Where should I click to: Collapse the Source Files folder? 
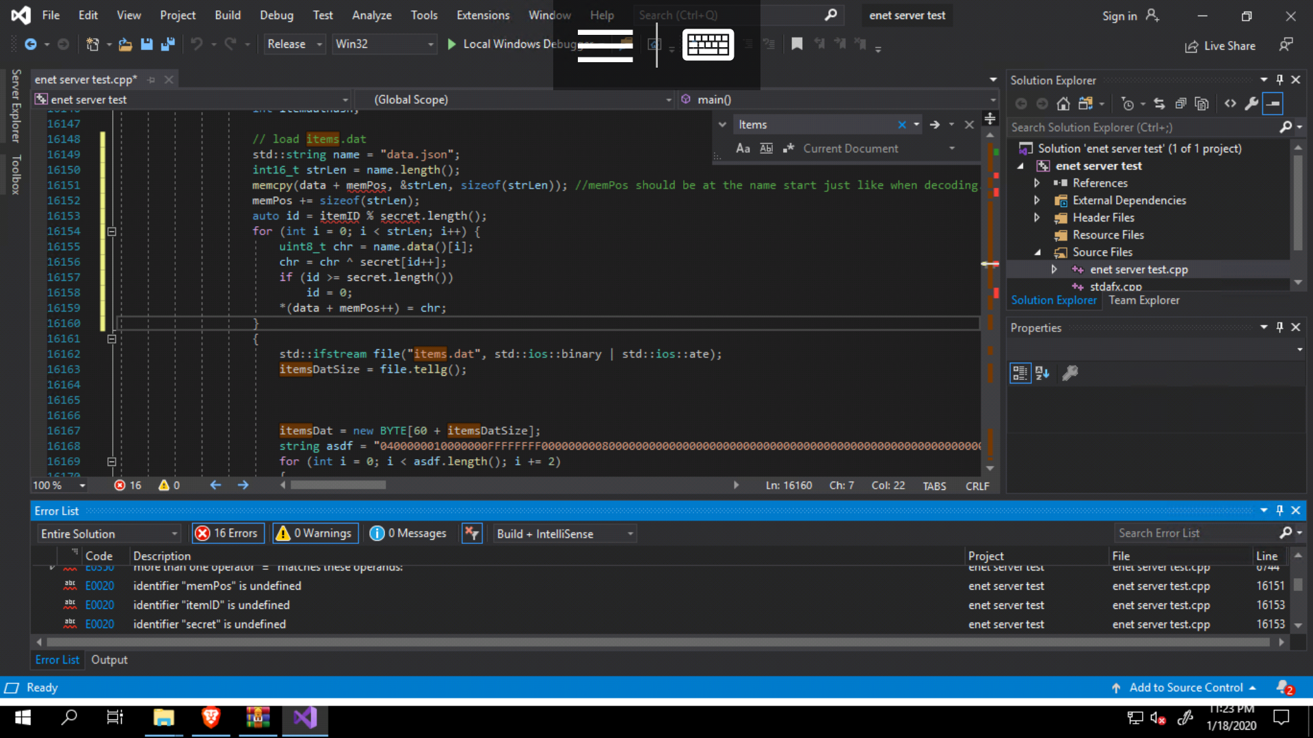pyautogui.click(x=1037, y=252)
